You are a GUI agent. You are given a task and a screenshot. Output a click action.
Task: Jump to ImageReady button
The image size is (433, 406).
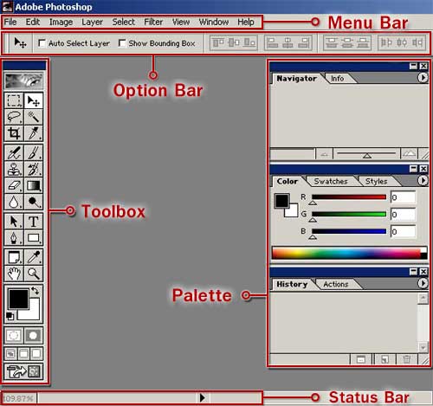pos(24,371)
